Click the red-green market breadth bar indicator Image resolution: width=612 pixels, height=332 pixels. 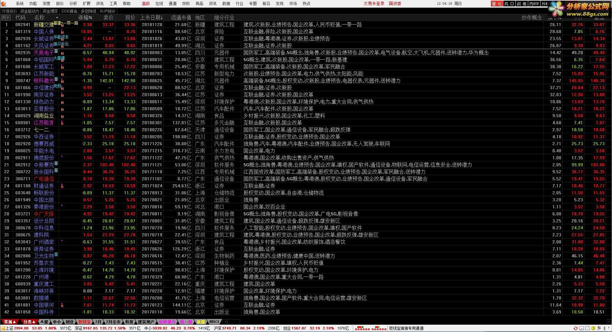[370, 328]
